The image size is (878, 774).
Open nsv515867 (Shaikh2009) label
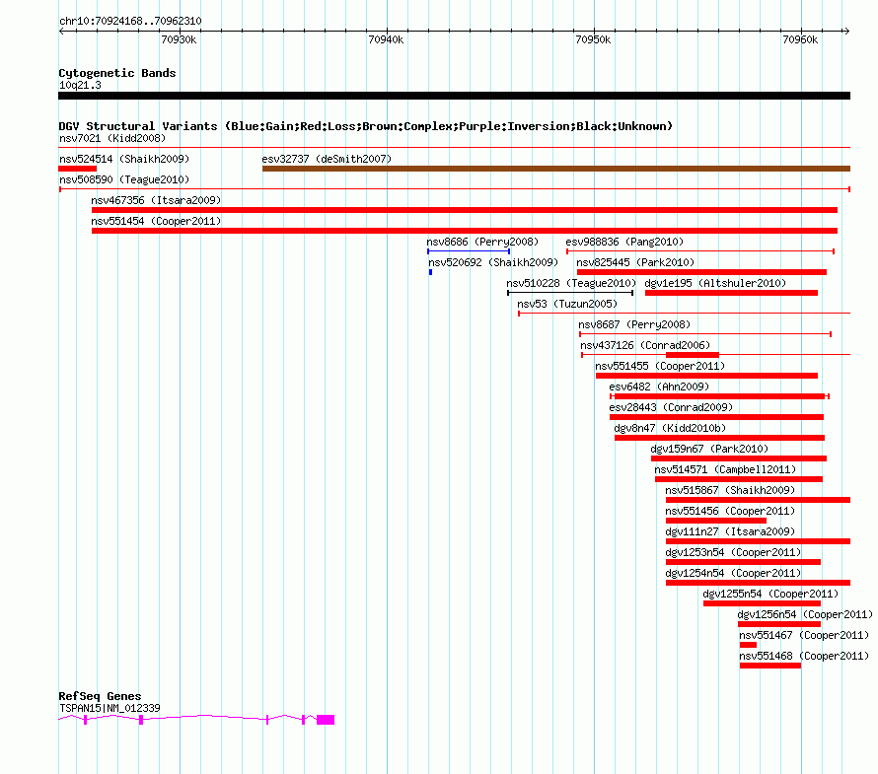click(730, 490)
